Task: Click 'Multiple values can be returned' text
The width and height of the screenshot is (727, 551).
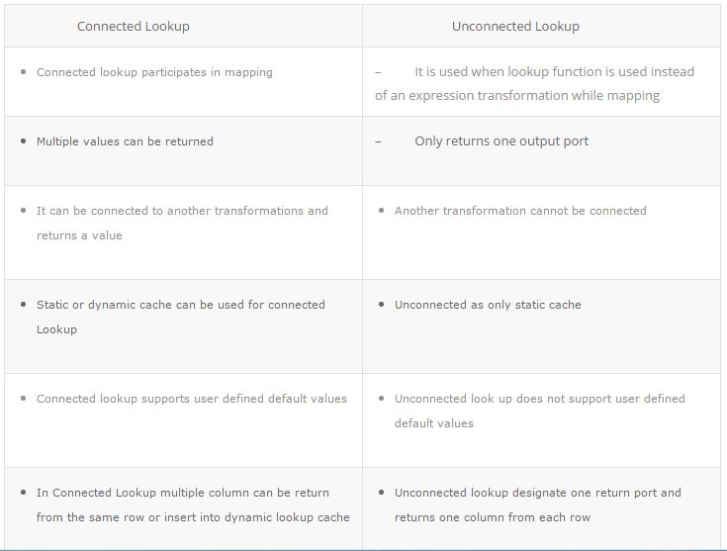Action: (x=125, y=141)
